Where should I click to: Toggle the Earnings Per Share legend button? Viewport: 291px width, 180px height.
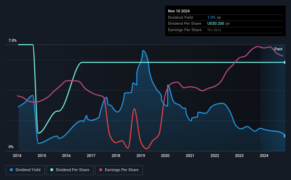(119, 170)
